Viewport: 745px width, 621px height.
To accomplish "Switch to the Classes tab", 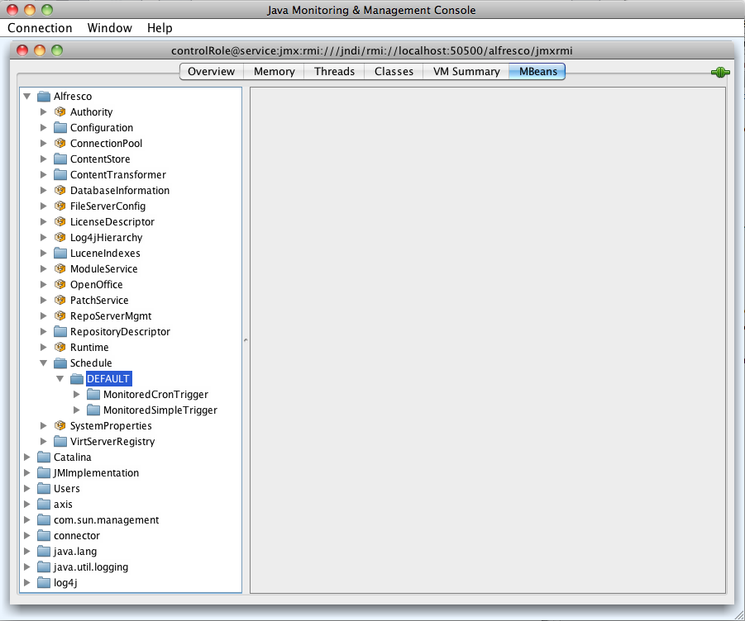I will 394,72.
